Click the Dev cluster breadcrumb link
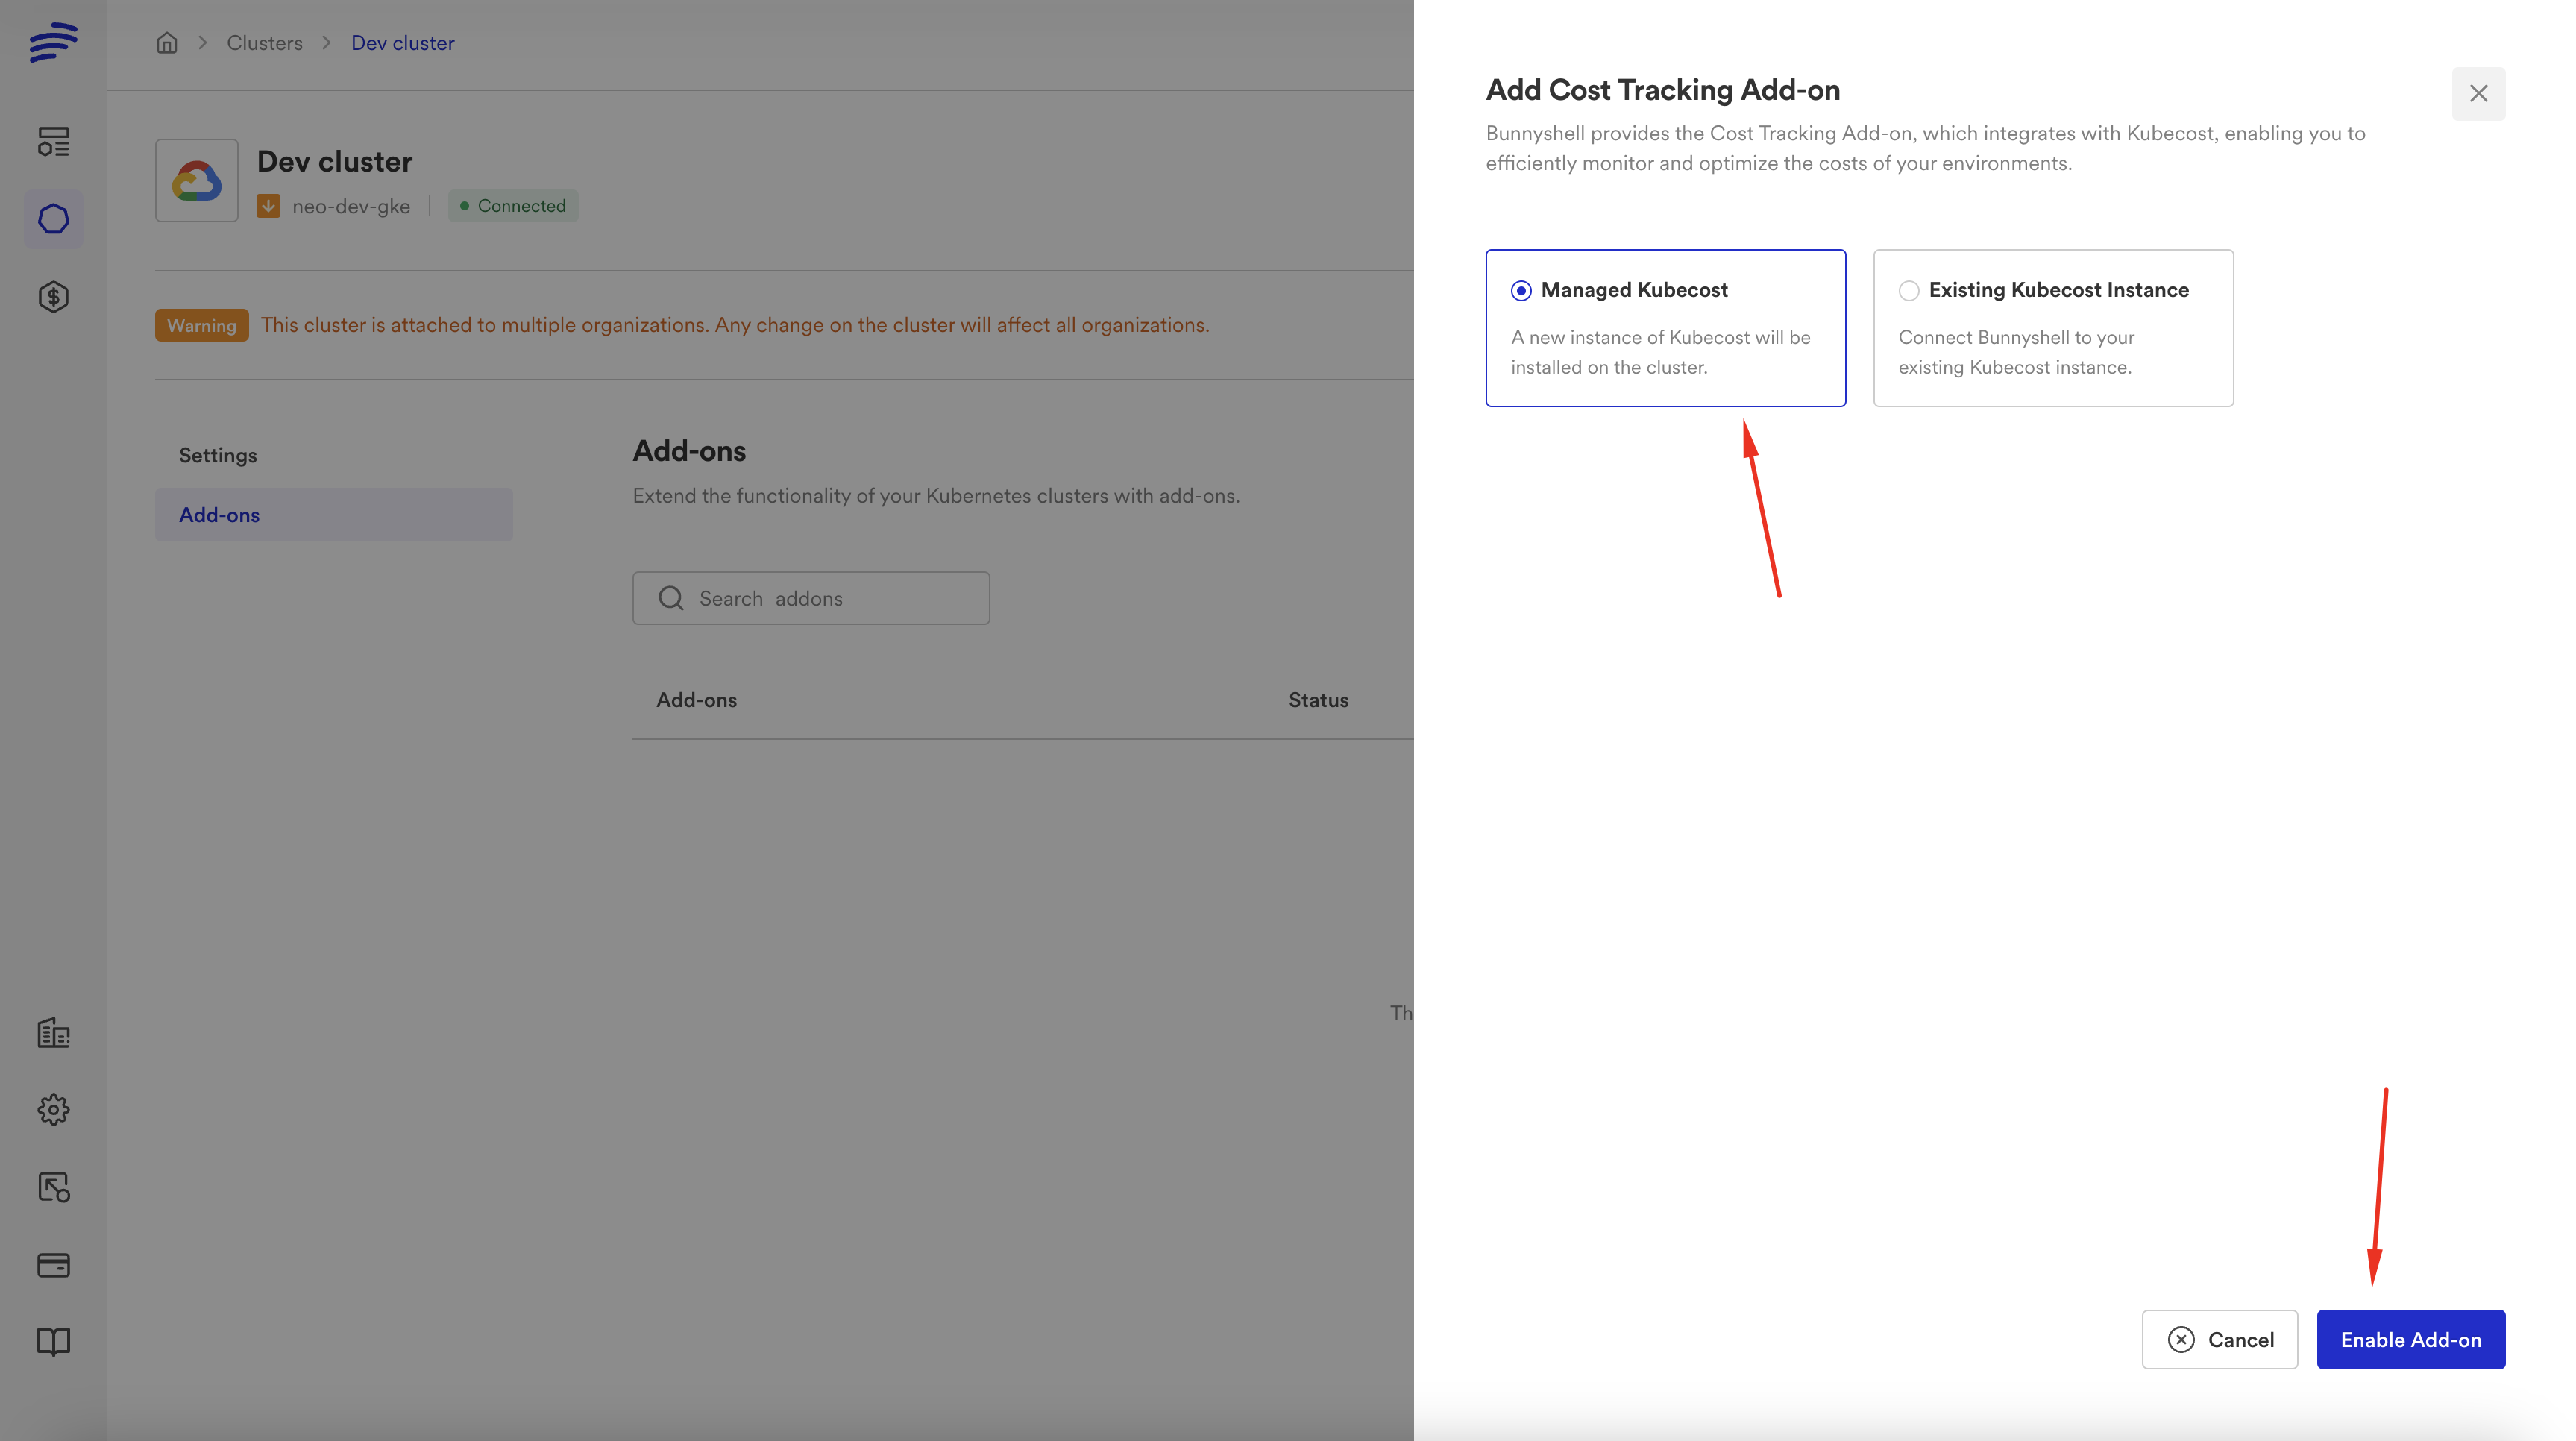 click(x=402, y=43)
